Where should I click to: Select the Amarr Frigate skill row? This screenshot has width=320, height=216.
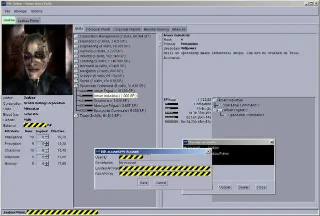(x=114, y=91)
